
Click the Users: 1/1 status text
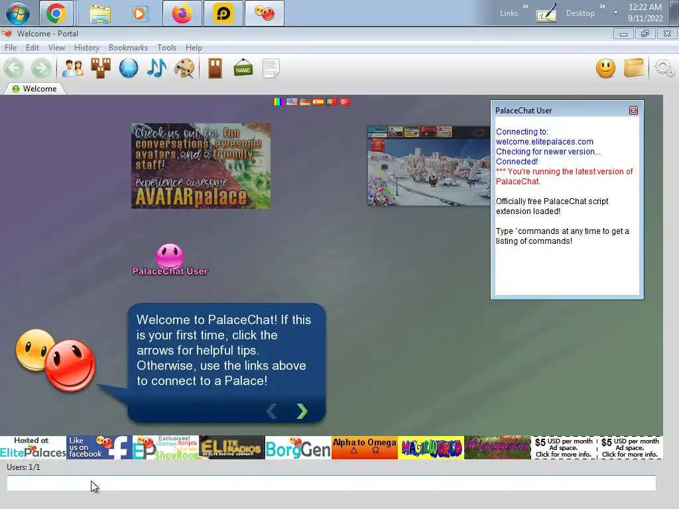[23, 467]
